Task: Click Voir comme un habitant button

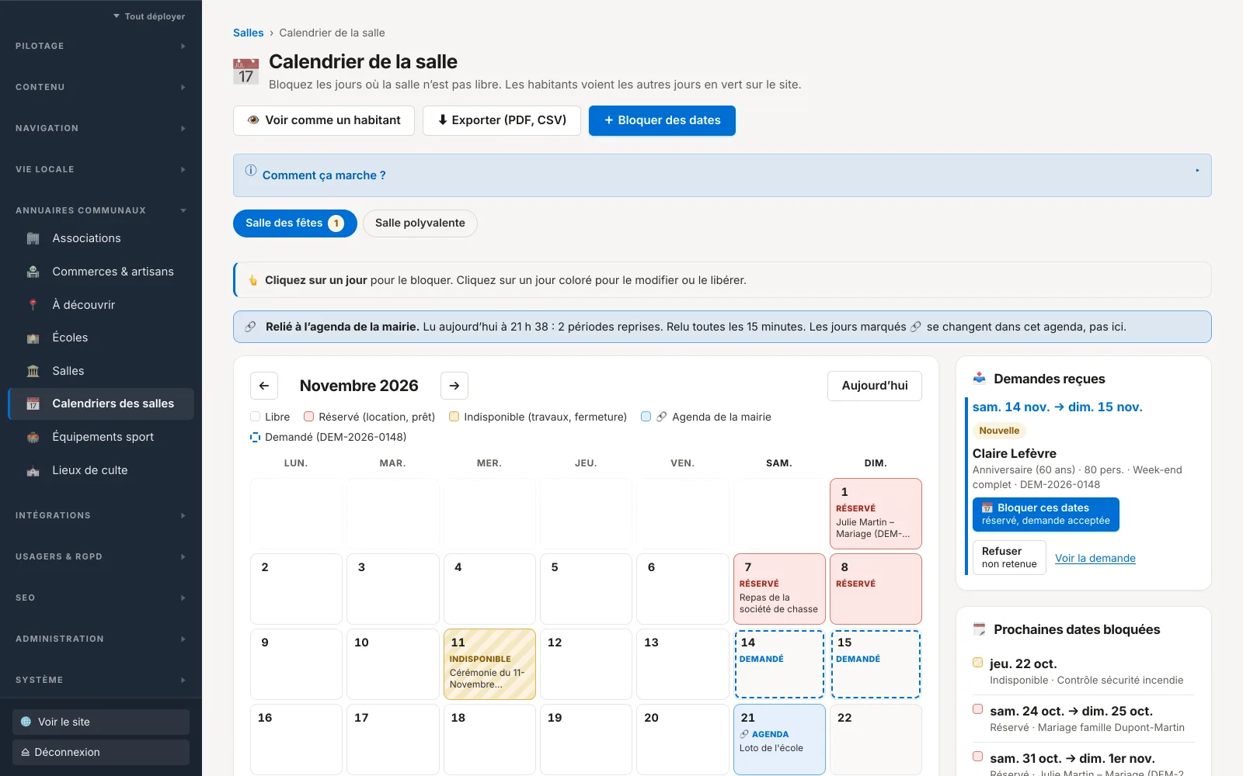Action: coord(324,120)
